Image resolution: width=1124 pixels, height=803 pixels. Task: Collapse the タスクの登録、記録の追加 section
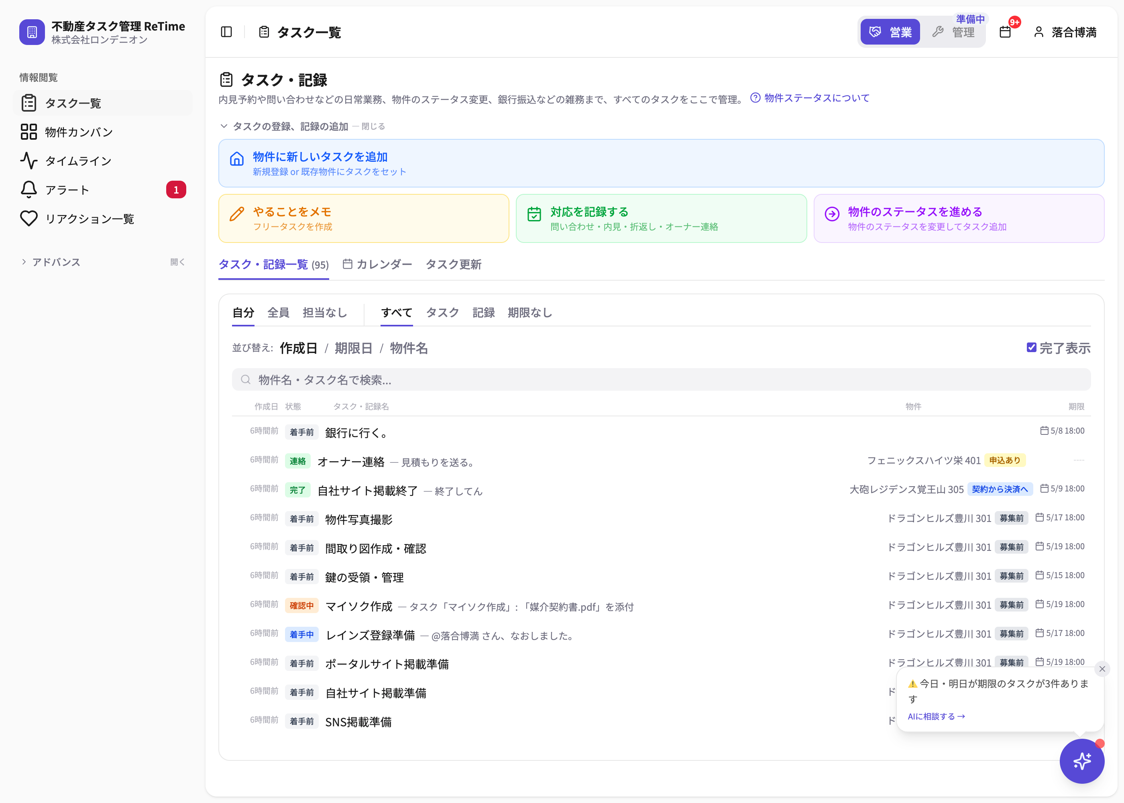click(302, 126)
